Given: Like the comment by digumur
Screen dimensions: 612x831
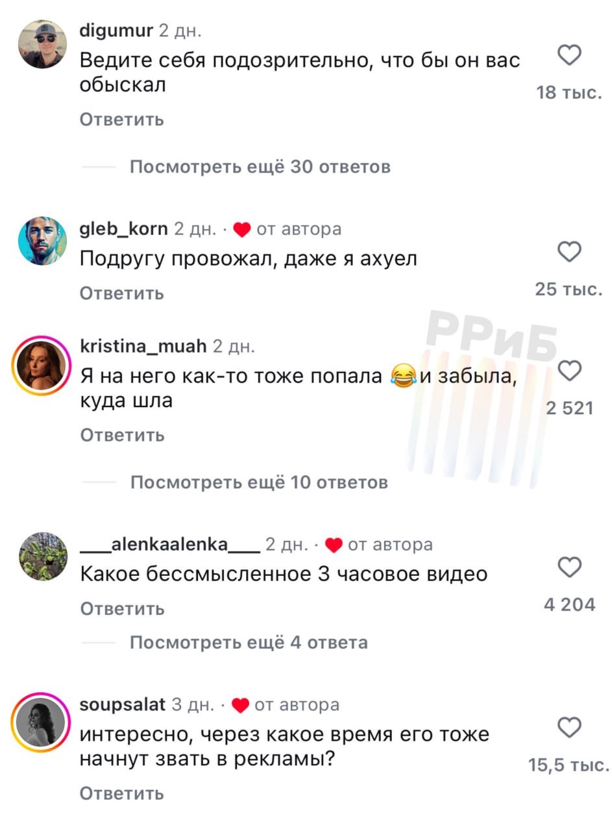Looking at the screenshot, I should (569, 56).
